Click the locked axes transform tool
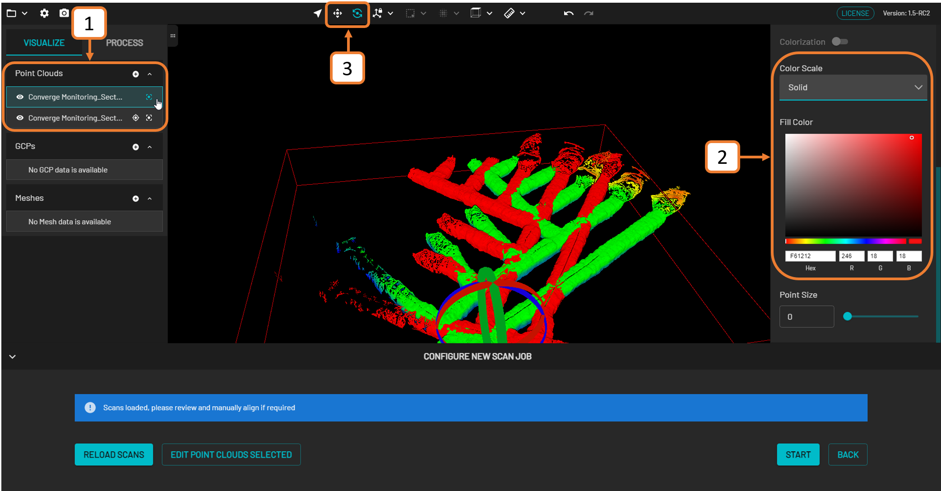This screenshot has width=941, height=491. tap(378, 14)
